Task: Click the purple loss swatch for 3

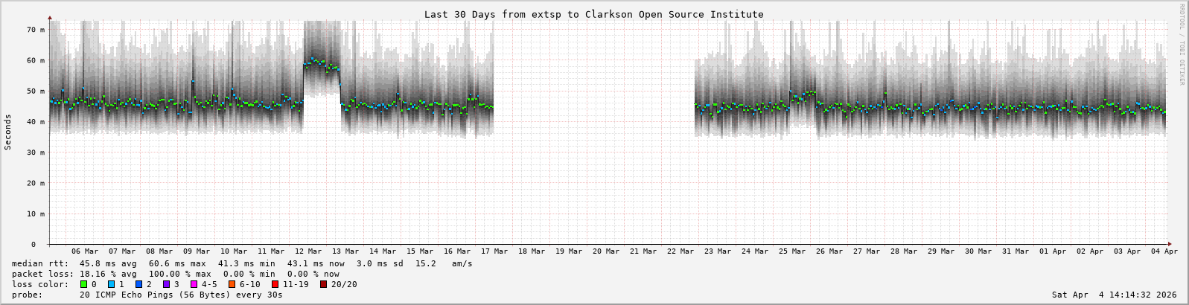Action: point(167,284)
